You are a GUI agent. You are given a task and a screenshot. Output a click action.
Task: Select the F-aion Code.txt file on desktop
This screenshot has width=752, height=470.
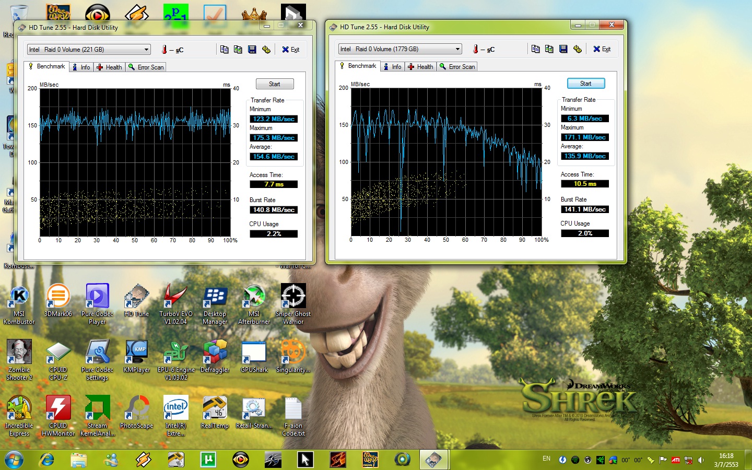(x=293, y=416)
